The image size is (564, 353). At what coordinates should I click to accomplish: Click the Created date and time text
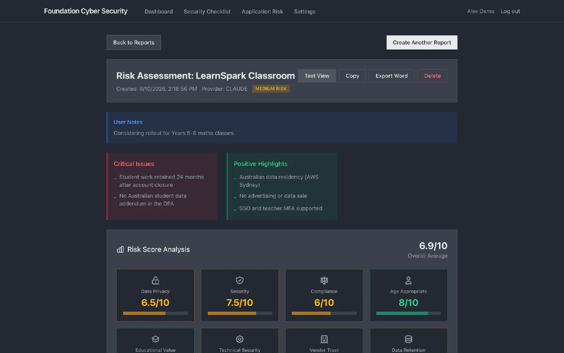157,88
